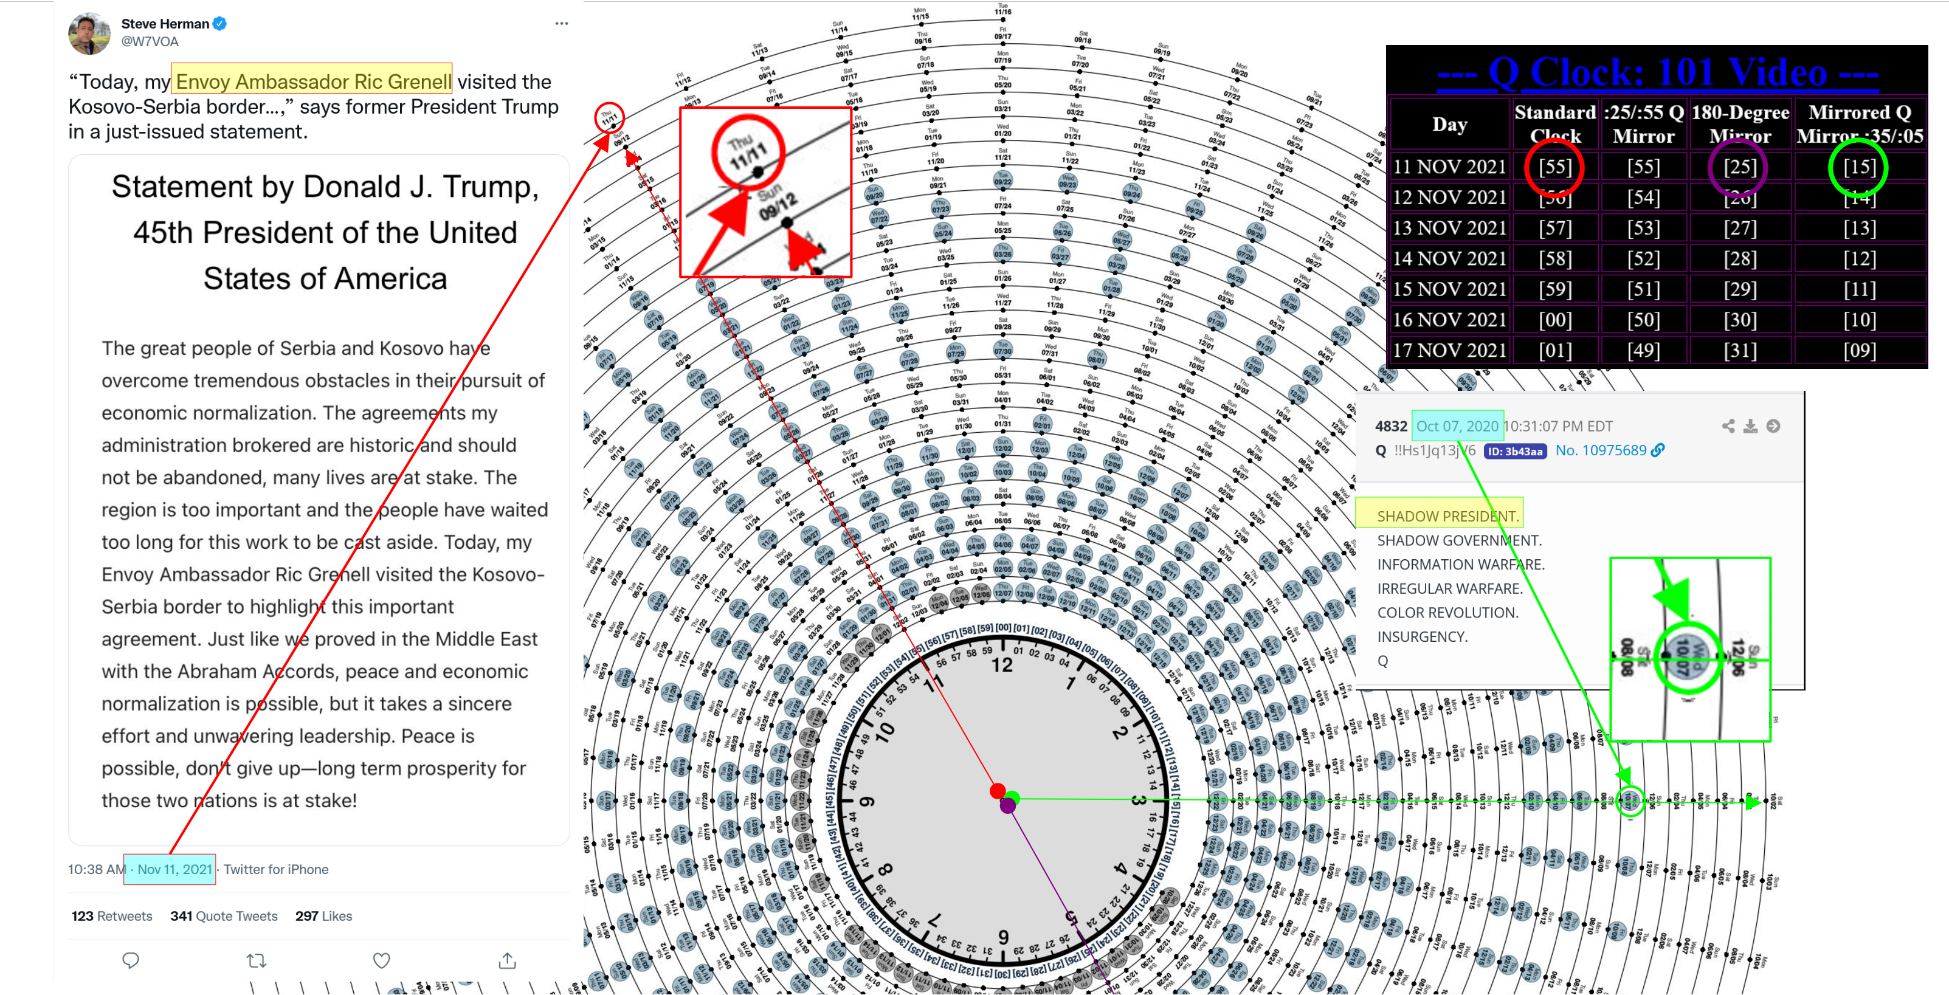Screen dimensions: 1949x995
Task: Share Q post 4832 with share icon
Action: coord(1728,426)
